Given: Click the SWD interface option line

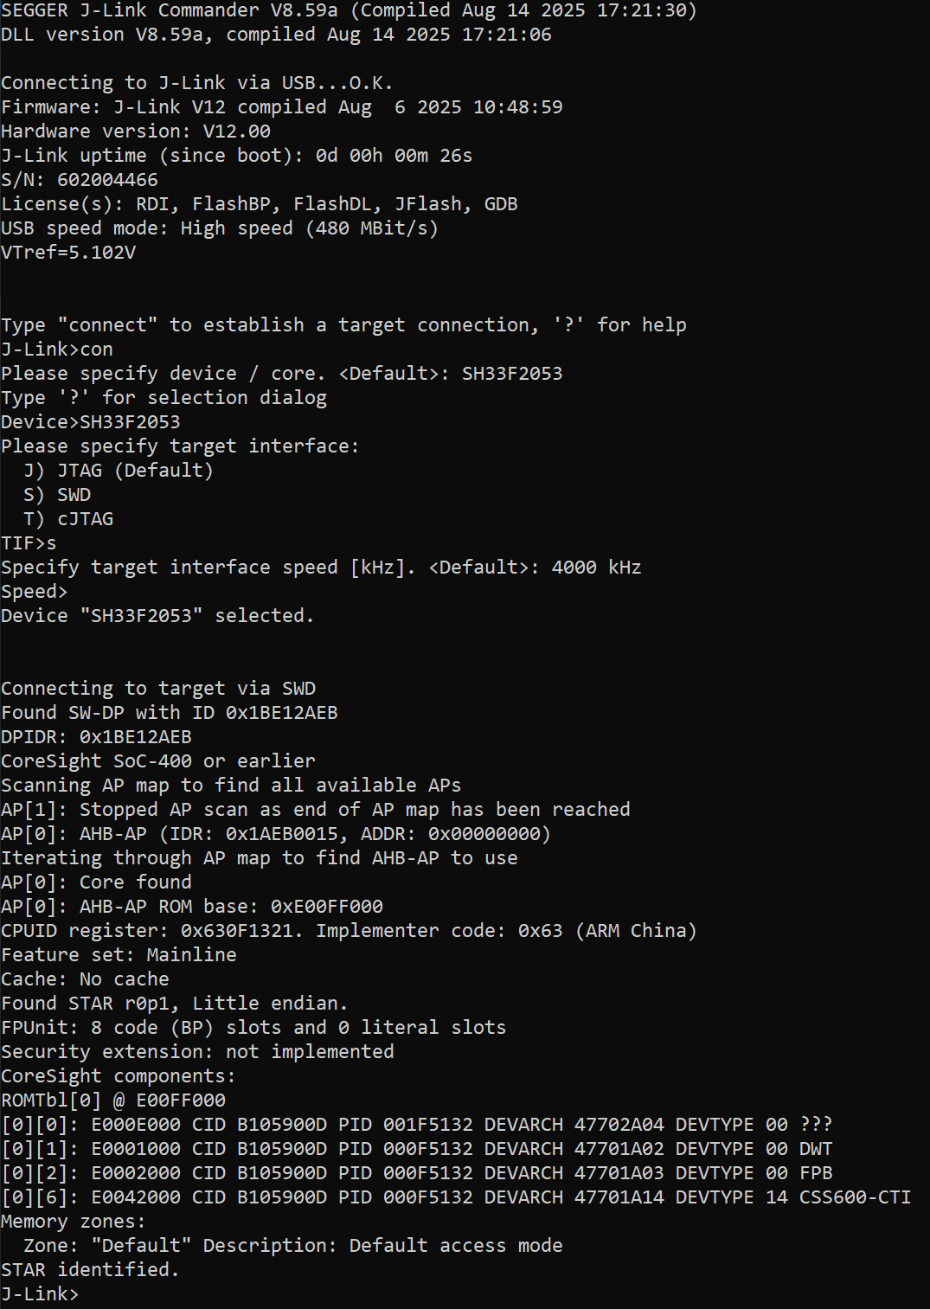Looking at the screenshot, I should 57,494.
